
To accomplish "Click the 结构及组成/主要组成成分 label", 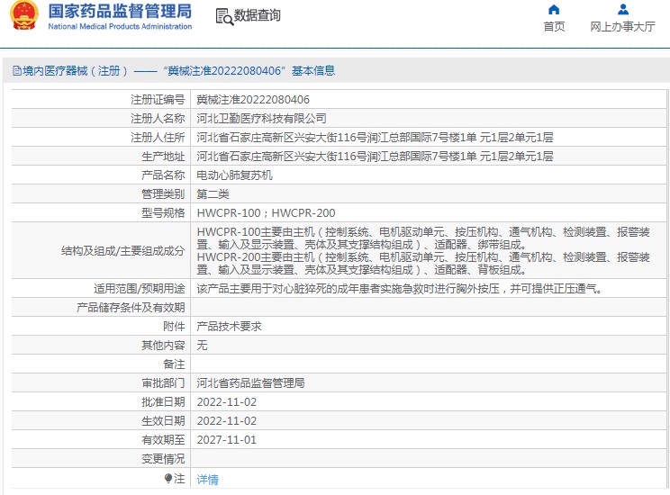I will tap(123, 251).
